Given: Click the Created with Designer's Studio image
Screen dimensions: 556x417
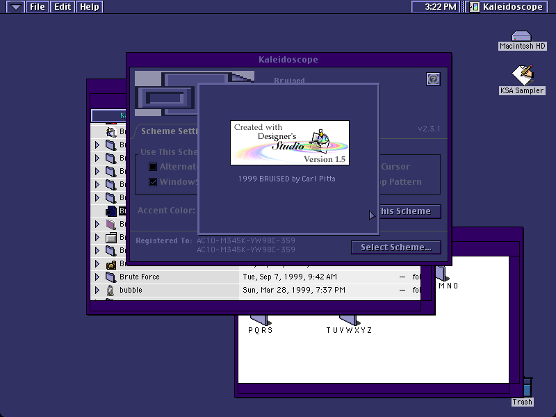Looking at the screenshot, I should pos(290,143).
